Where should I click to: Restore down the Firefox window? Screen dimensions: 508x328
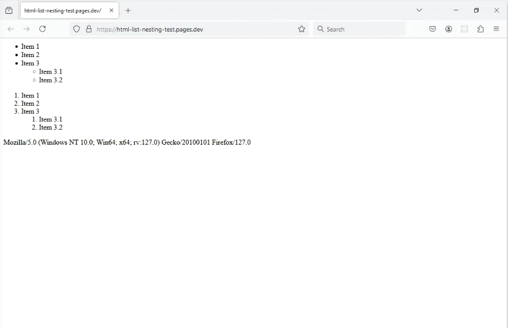pos(476,10)
